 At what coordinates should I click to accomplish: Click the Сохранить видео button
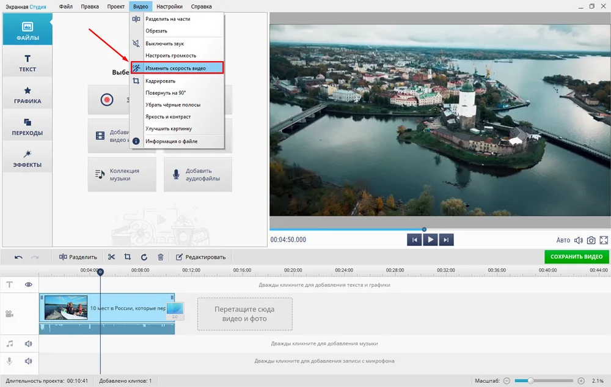click(x=576, y=256)
